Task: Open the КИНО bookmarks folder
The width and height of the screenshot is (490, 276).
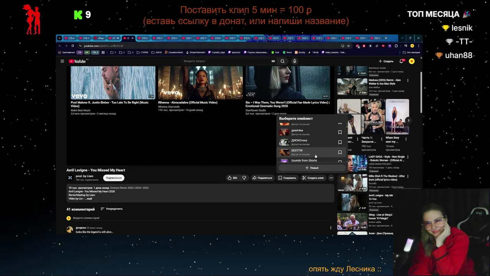Action: click(x=157, y=52)
